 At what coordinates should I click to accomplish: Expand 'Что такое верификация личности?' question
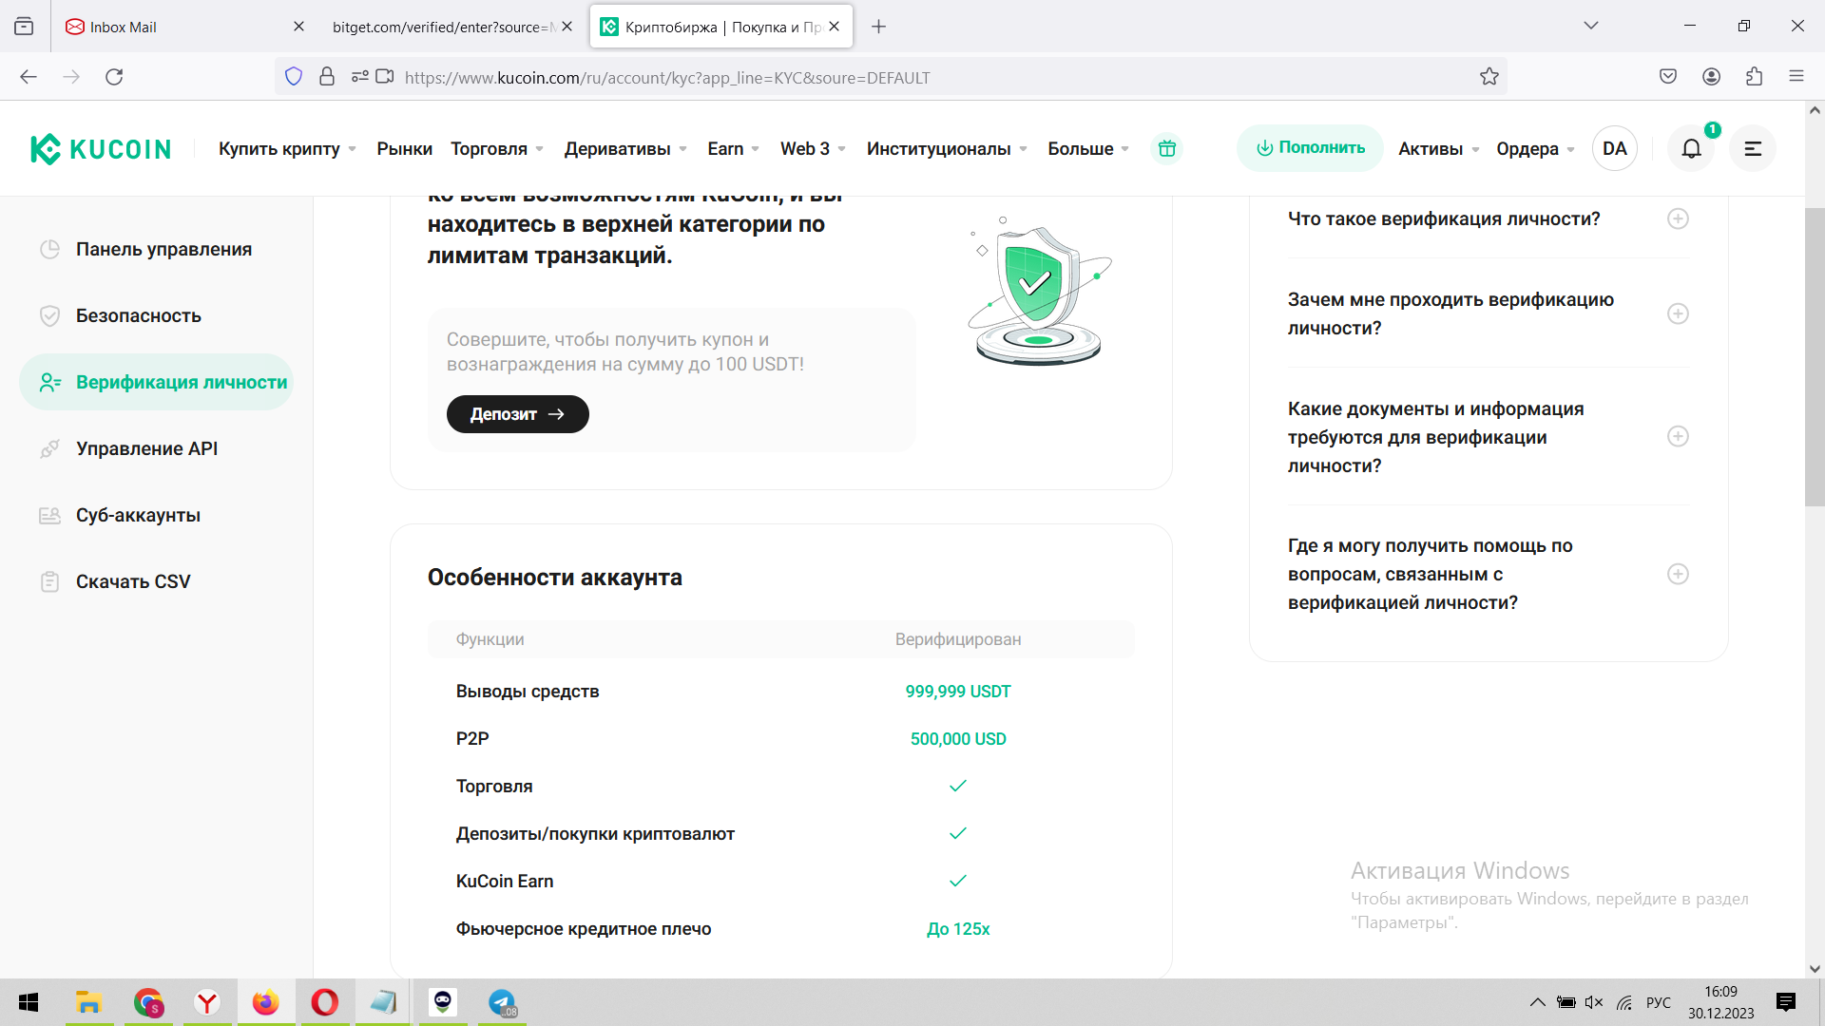click(x=1678, y=219)
